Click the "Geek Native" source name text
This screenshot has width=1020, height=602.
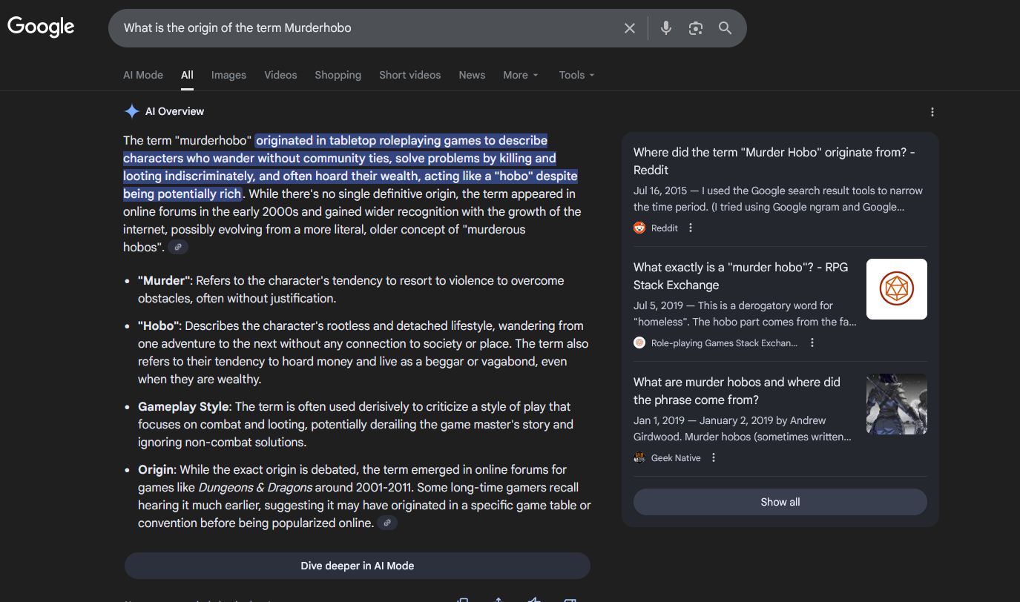pyautogui.click(x=676, y=457)
